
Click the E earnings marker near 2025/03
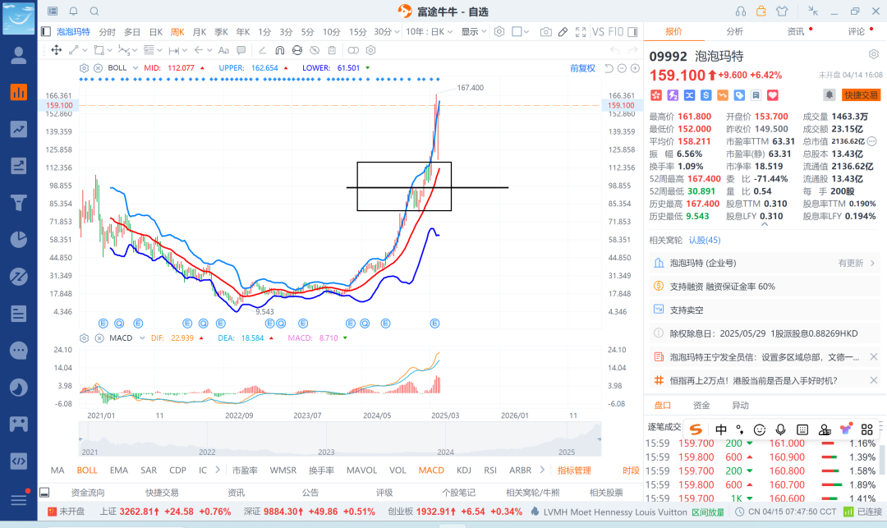tap(434, 324)
